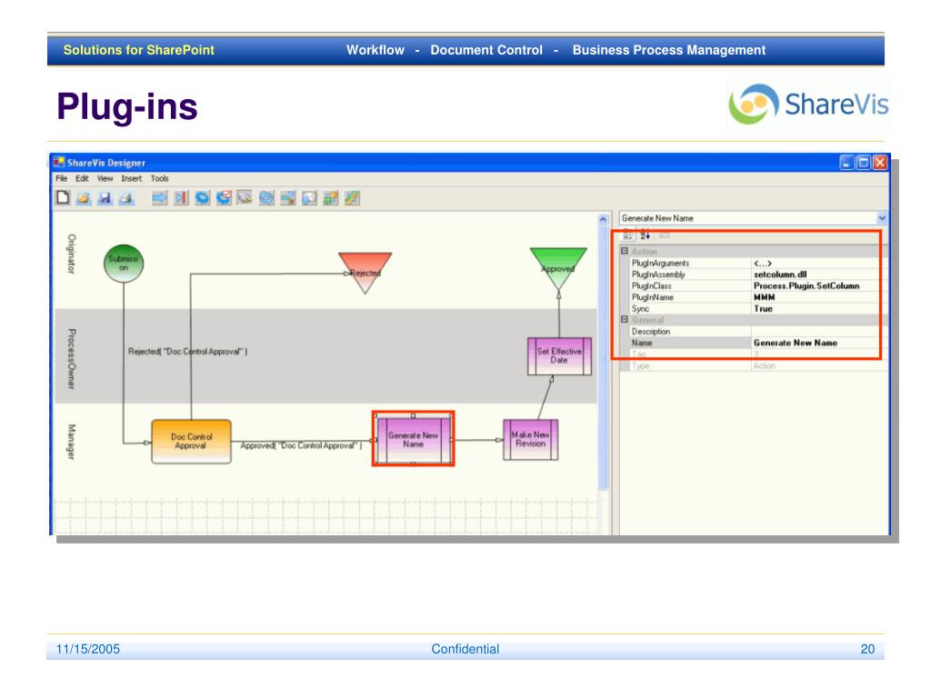931x698 pixels.
Task: Open the View menu
Action: (105, 178)
